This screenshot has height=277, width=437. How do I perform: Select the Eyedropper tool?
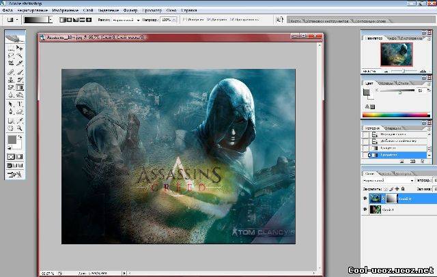tap(19, 121)
